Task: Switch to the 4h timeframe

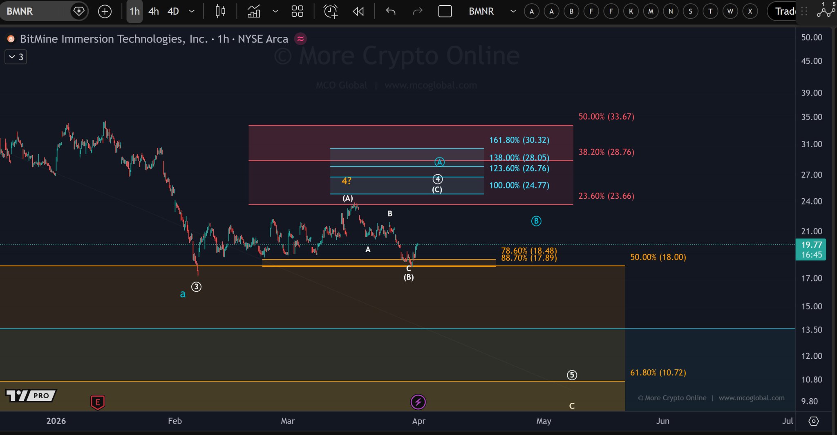Action: click(x=153, y=11)
